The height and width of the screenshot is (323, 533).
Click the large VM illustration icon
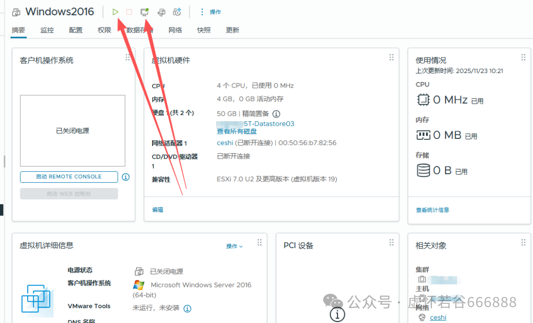point(37,300)
